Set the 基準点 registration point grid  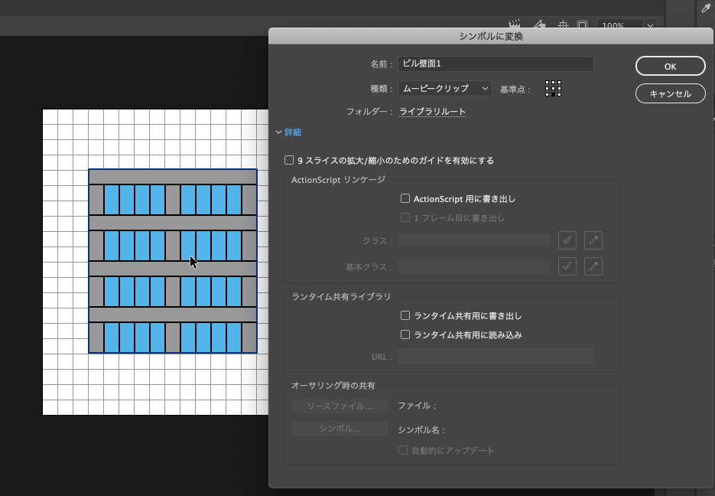click(x=553, y=89)
